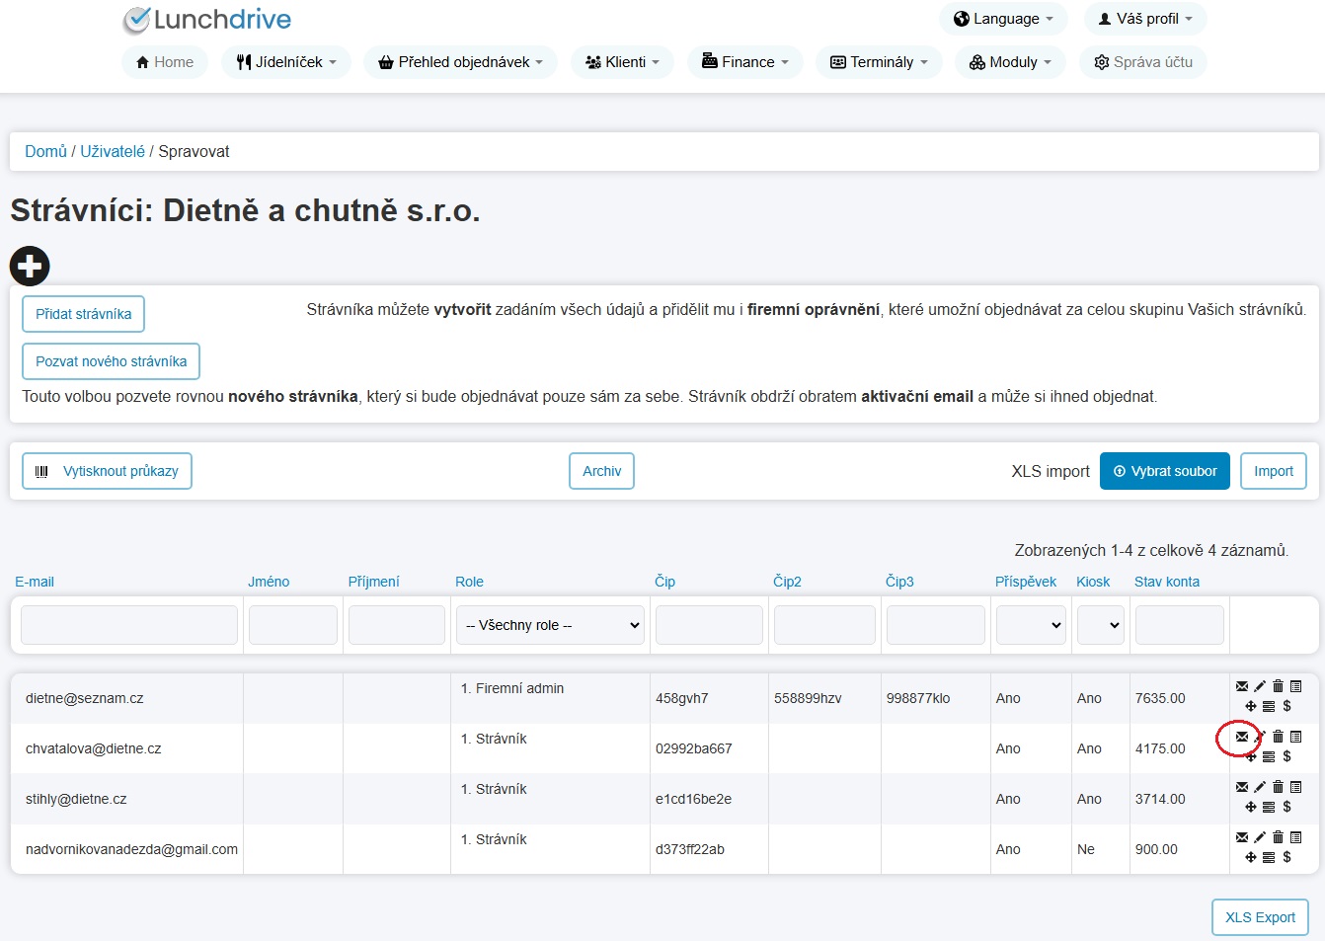Viewport: 1325px width, 941px height.
Task: Sort by Čip2 column header
Action: (x=787, y=582)
